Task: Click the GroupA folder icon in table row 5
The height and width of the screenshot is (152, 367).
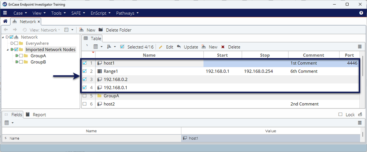Action: tap(99, 96)
